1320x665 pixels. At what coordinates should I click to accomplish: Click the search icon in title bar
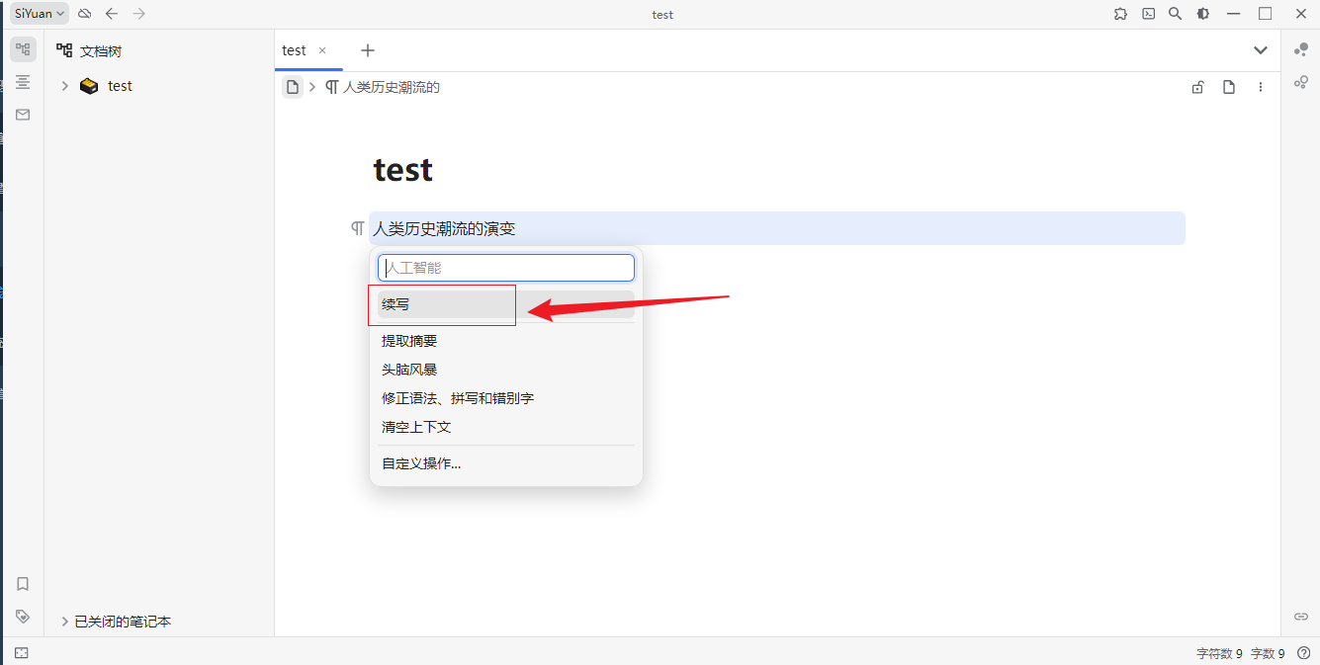[x=1175, y=14]
